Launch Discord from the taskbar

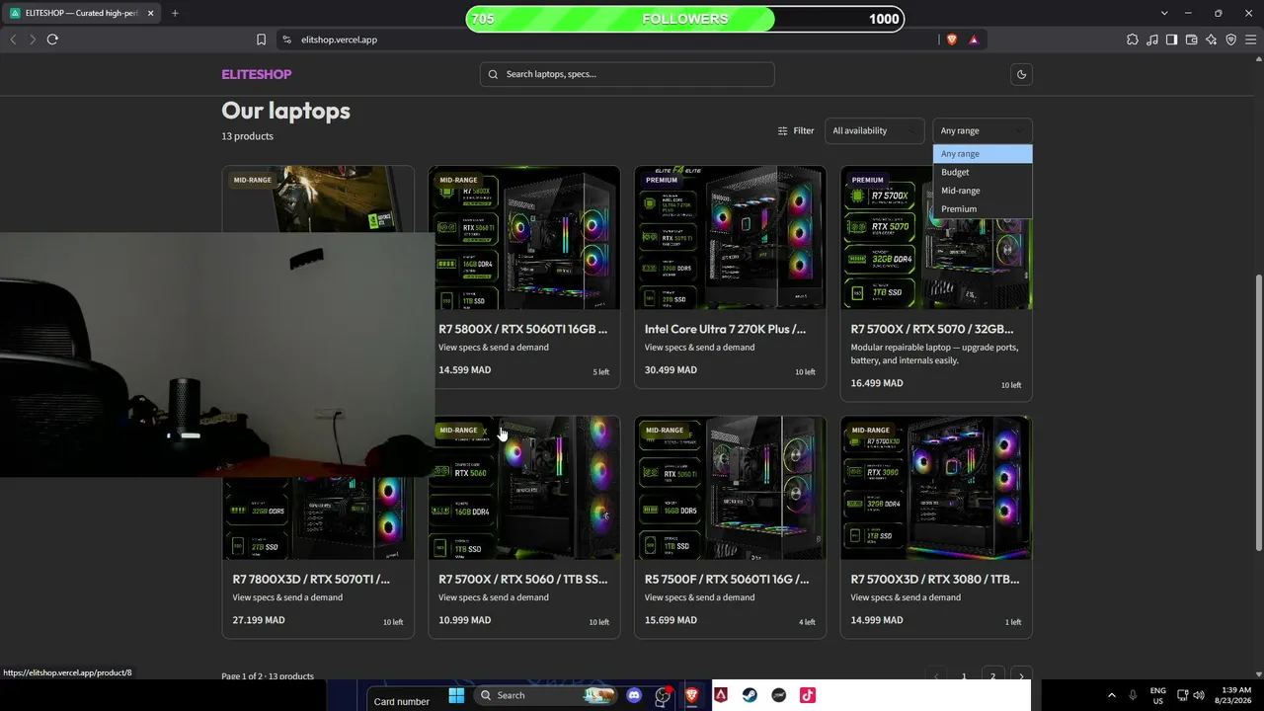pos(634,695)
